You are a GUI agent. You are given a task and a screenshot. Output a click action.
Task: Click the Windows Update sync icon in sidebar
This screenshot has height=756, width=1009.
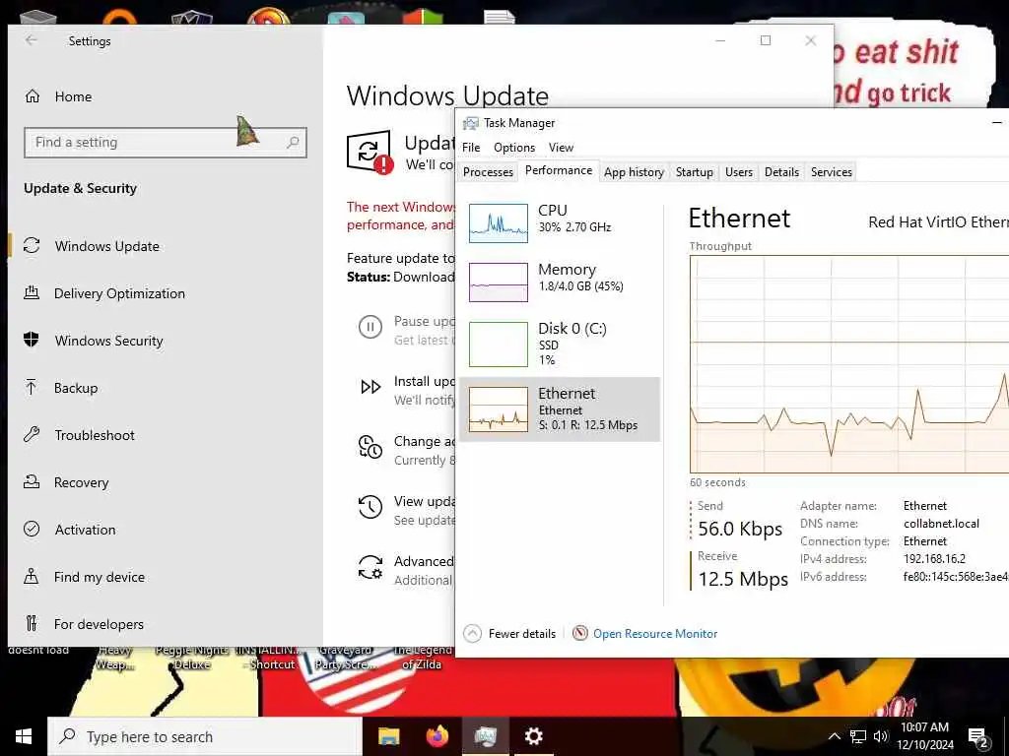[x=32, y=245]
